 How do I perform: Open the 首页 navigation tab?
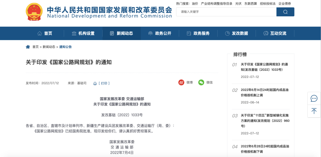pyautogui.click(x=45, y=33)
